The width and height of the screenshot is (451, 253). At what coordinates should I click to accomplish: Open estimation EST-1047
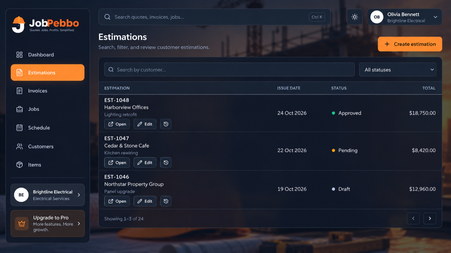tap(117, 163)
